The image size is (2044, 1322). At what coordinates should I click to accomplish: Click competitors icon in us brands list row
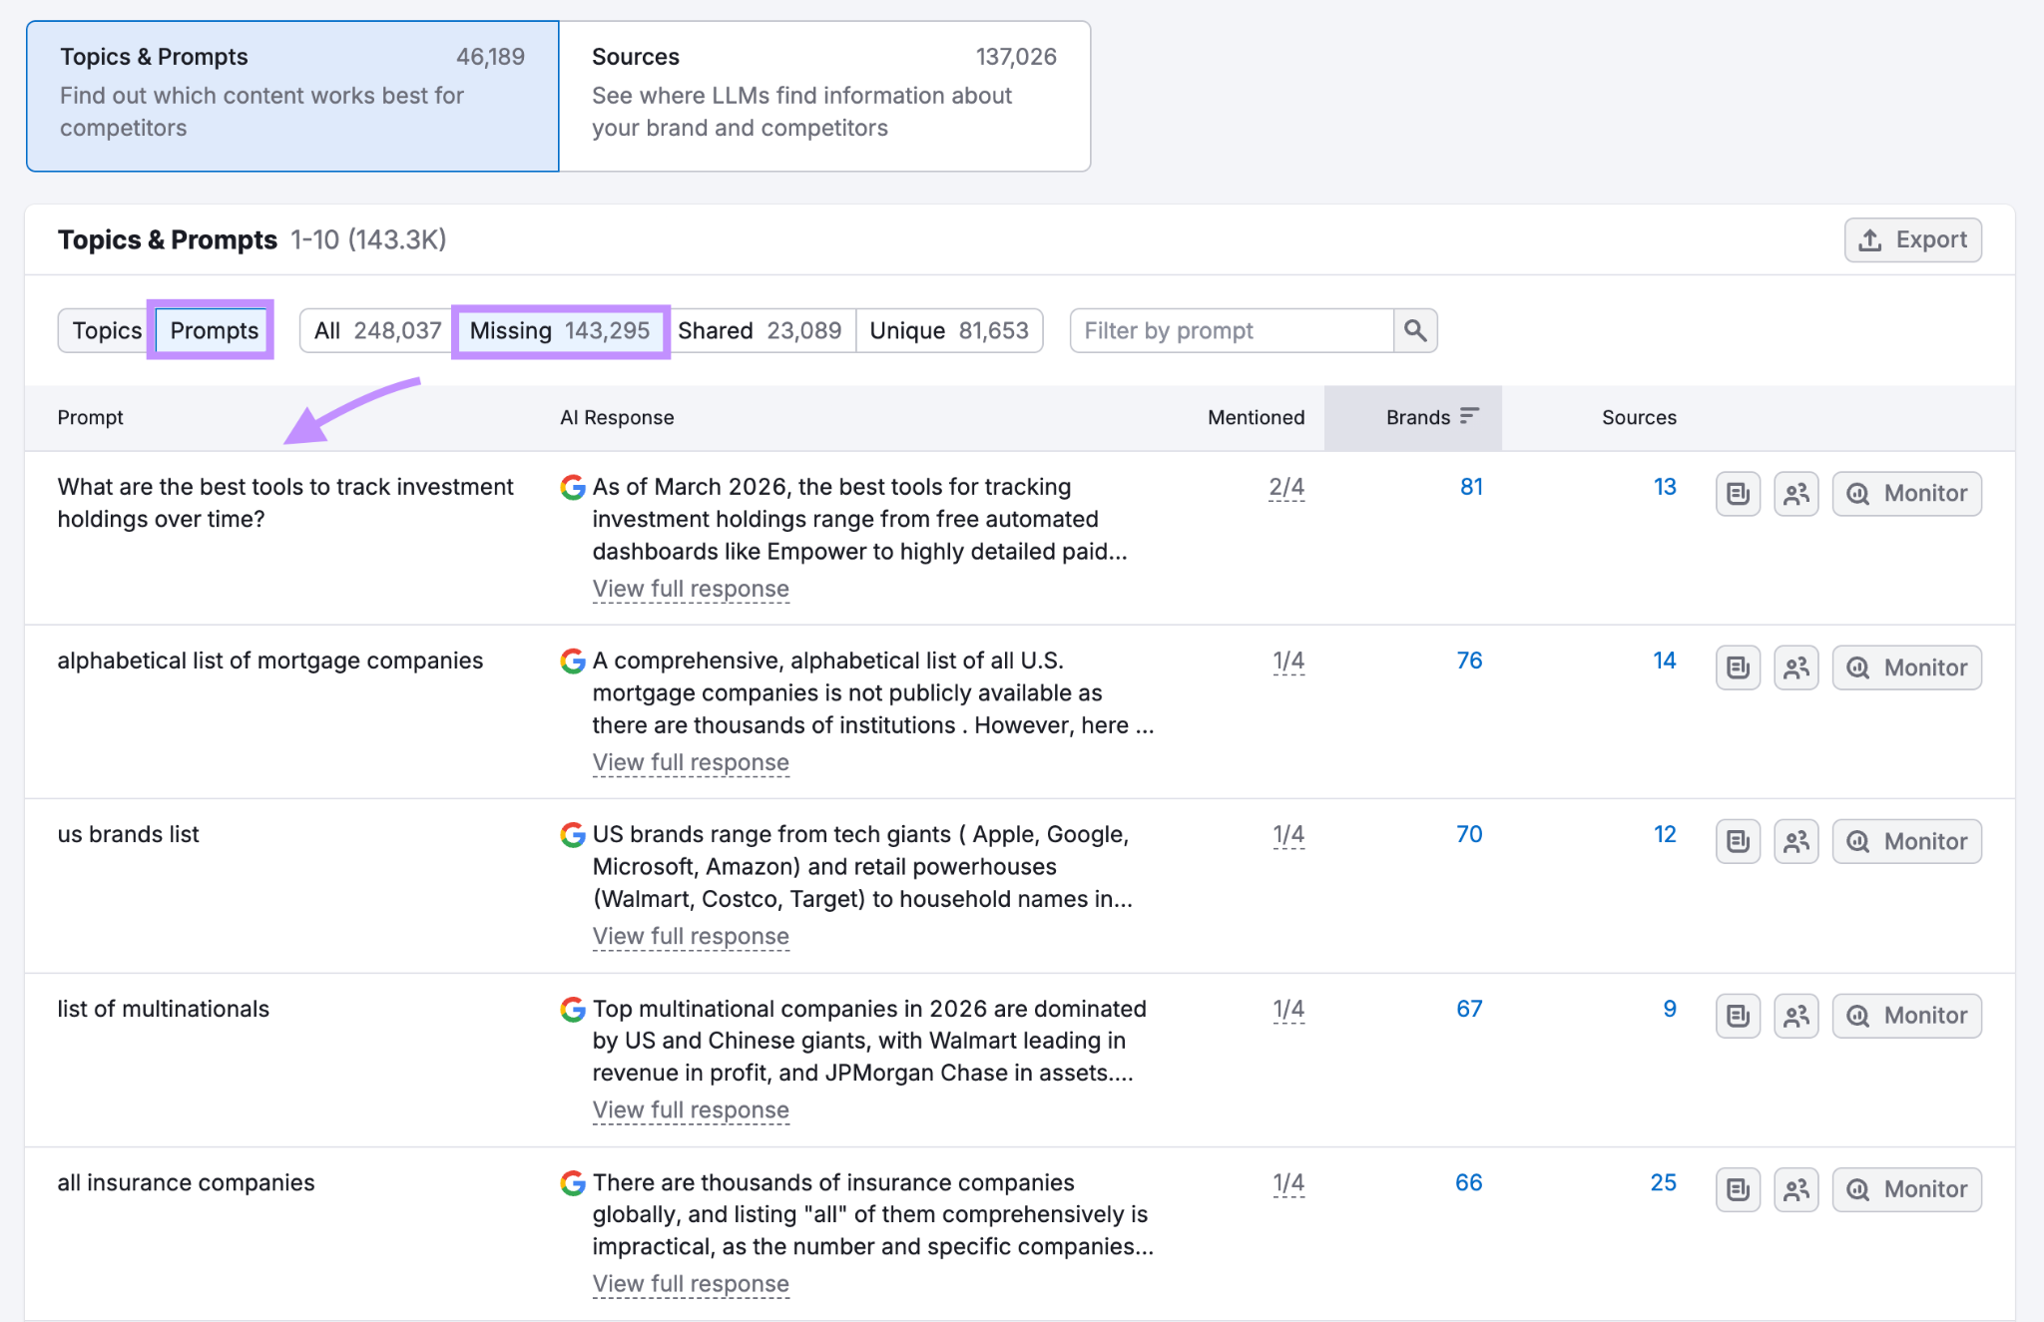(1795, 841)
